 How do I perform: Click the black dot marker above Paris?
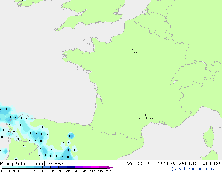(132, 49)
